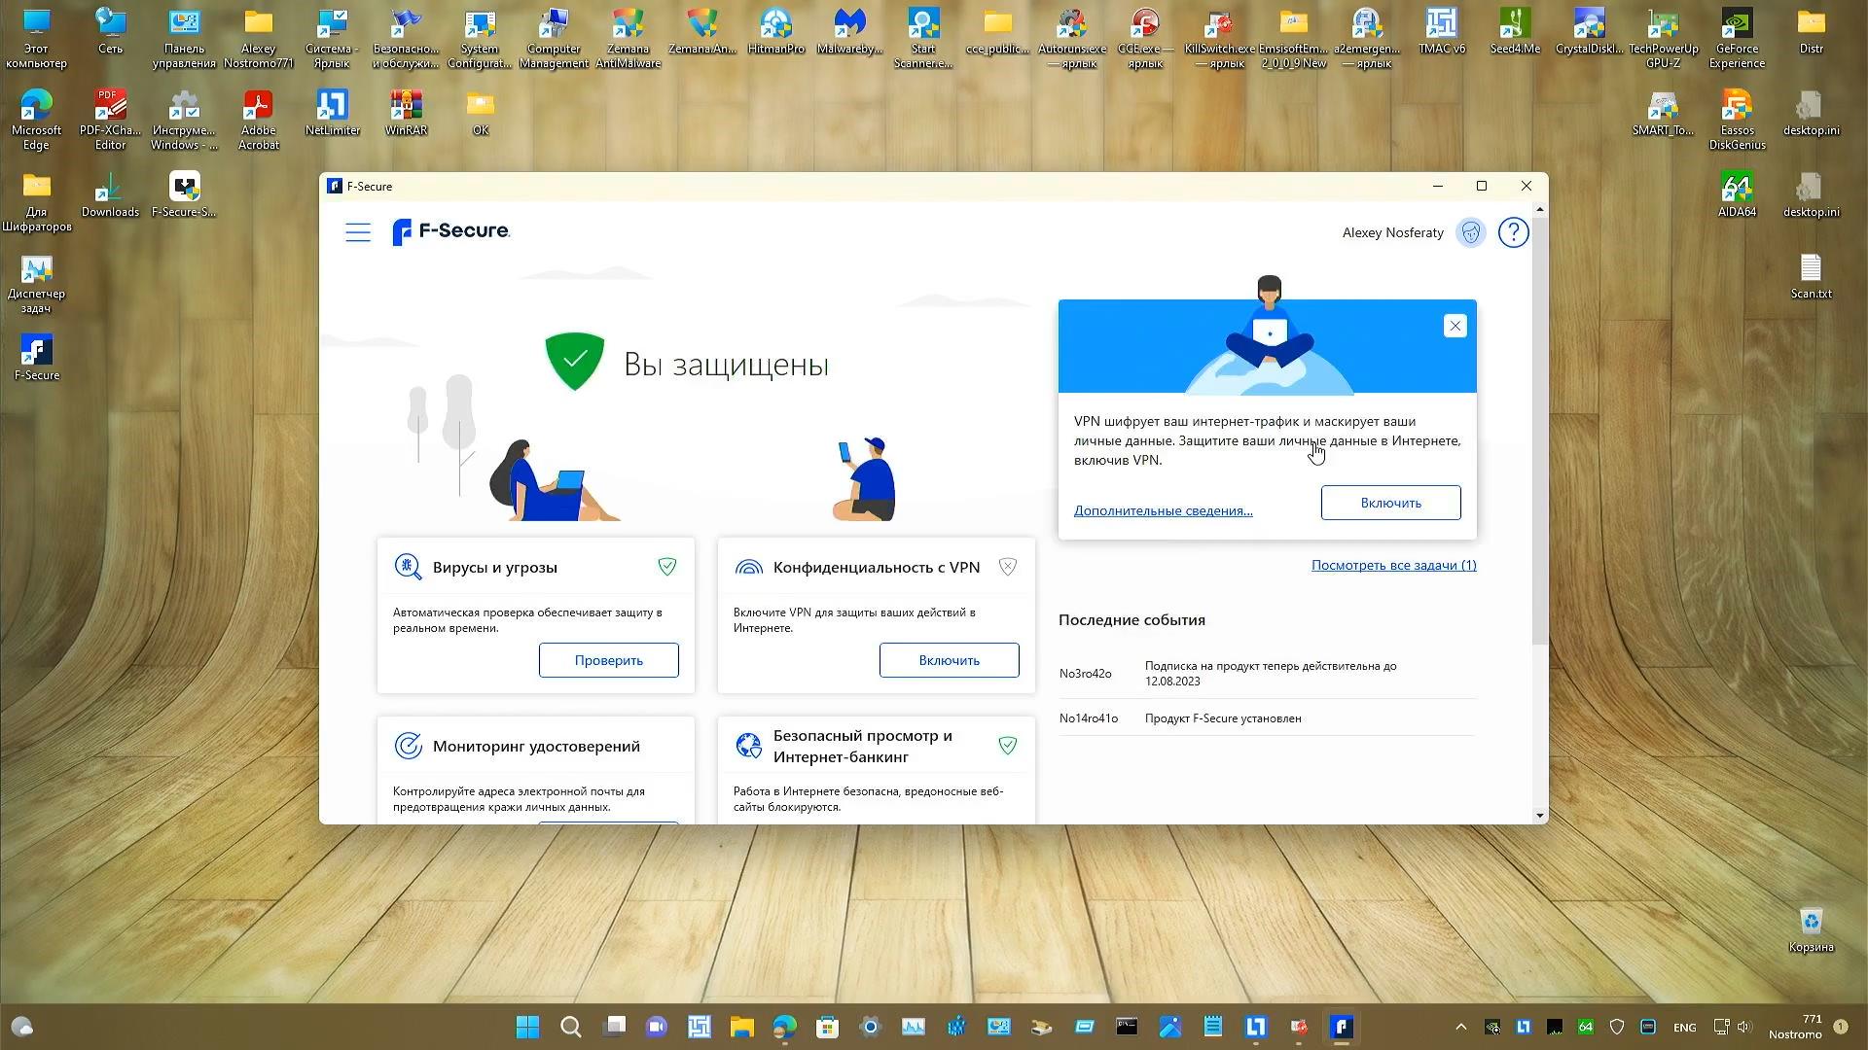Expand hidden system tray icons chevron
This screenshot has height=1050, width=1868.
[1460, 1027]
